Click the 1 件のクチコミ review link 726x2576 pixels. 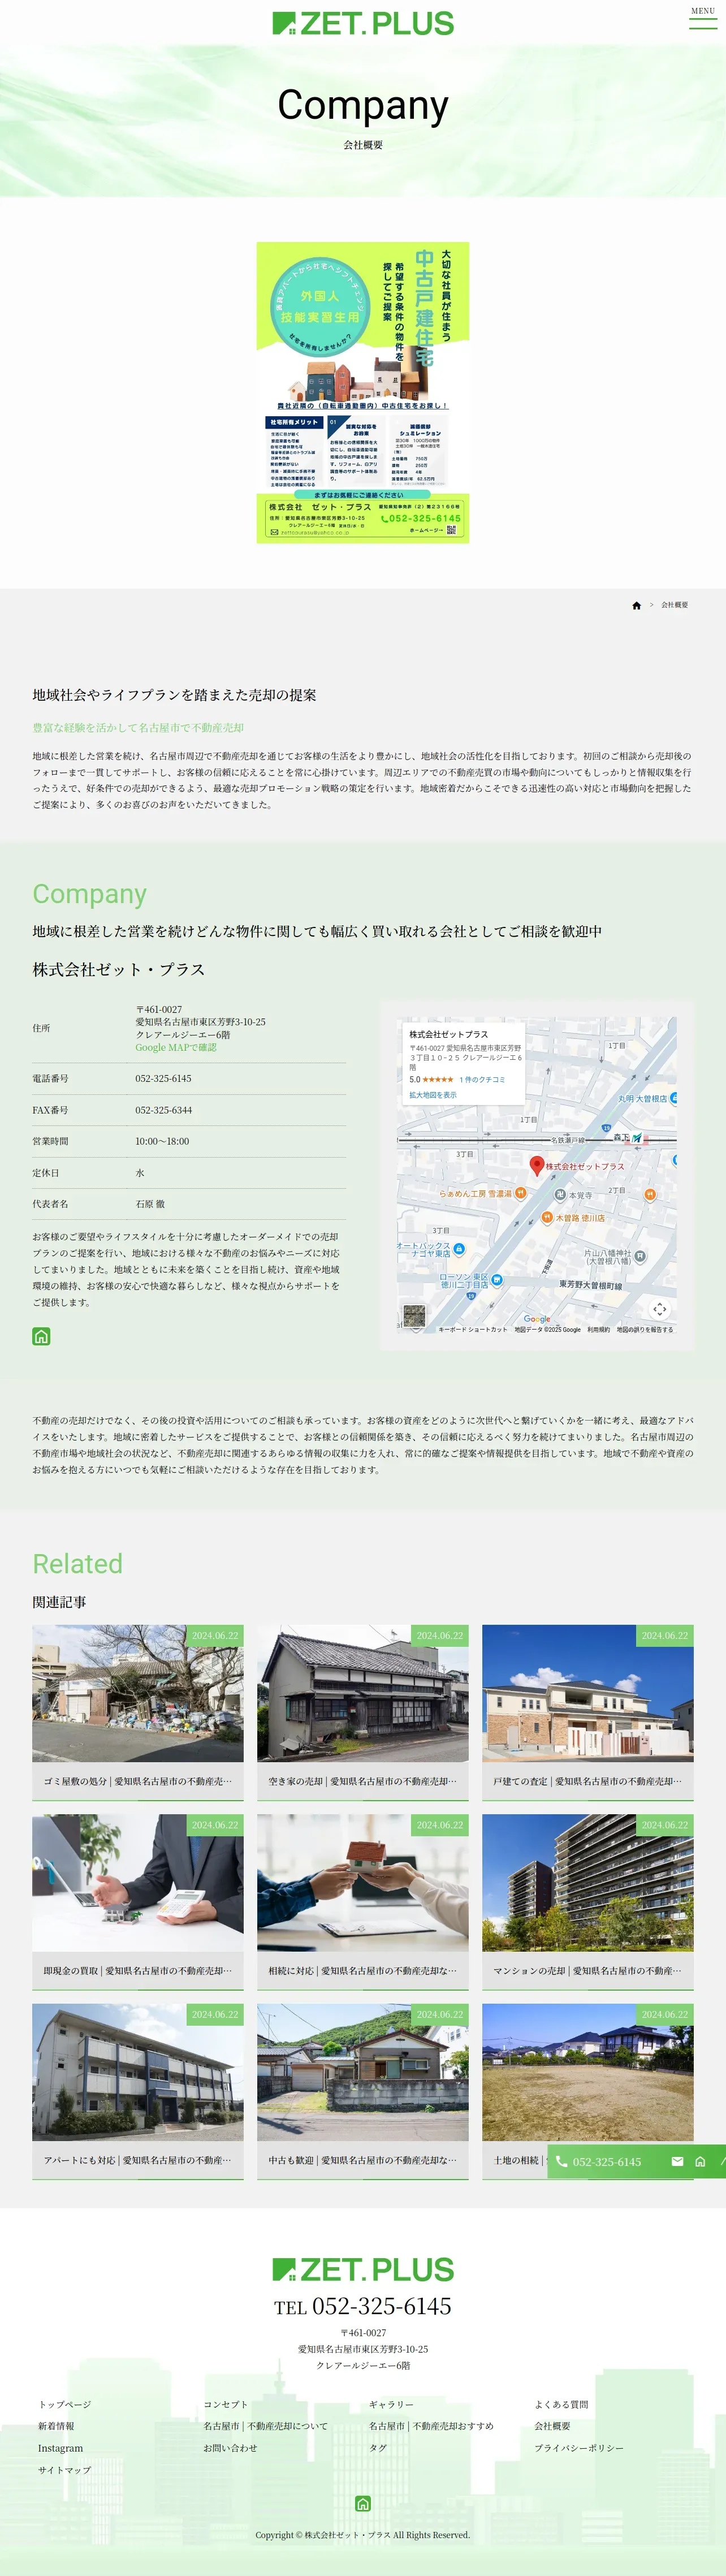pyautogui.click(x=482, y=1080)
